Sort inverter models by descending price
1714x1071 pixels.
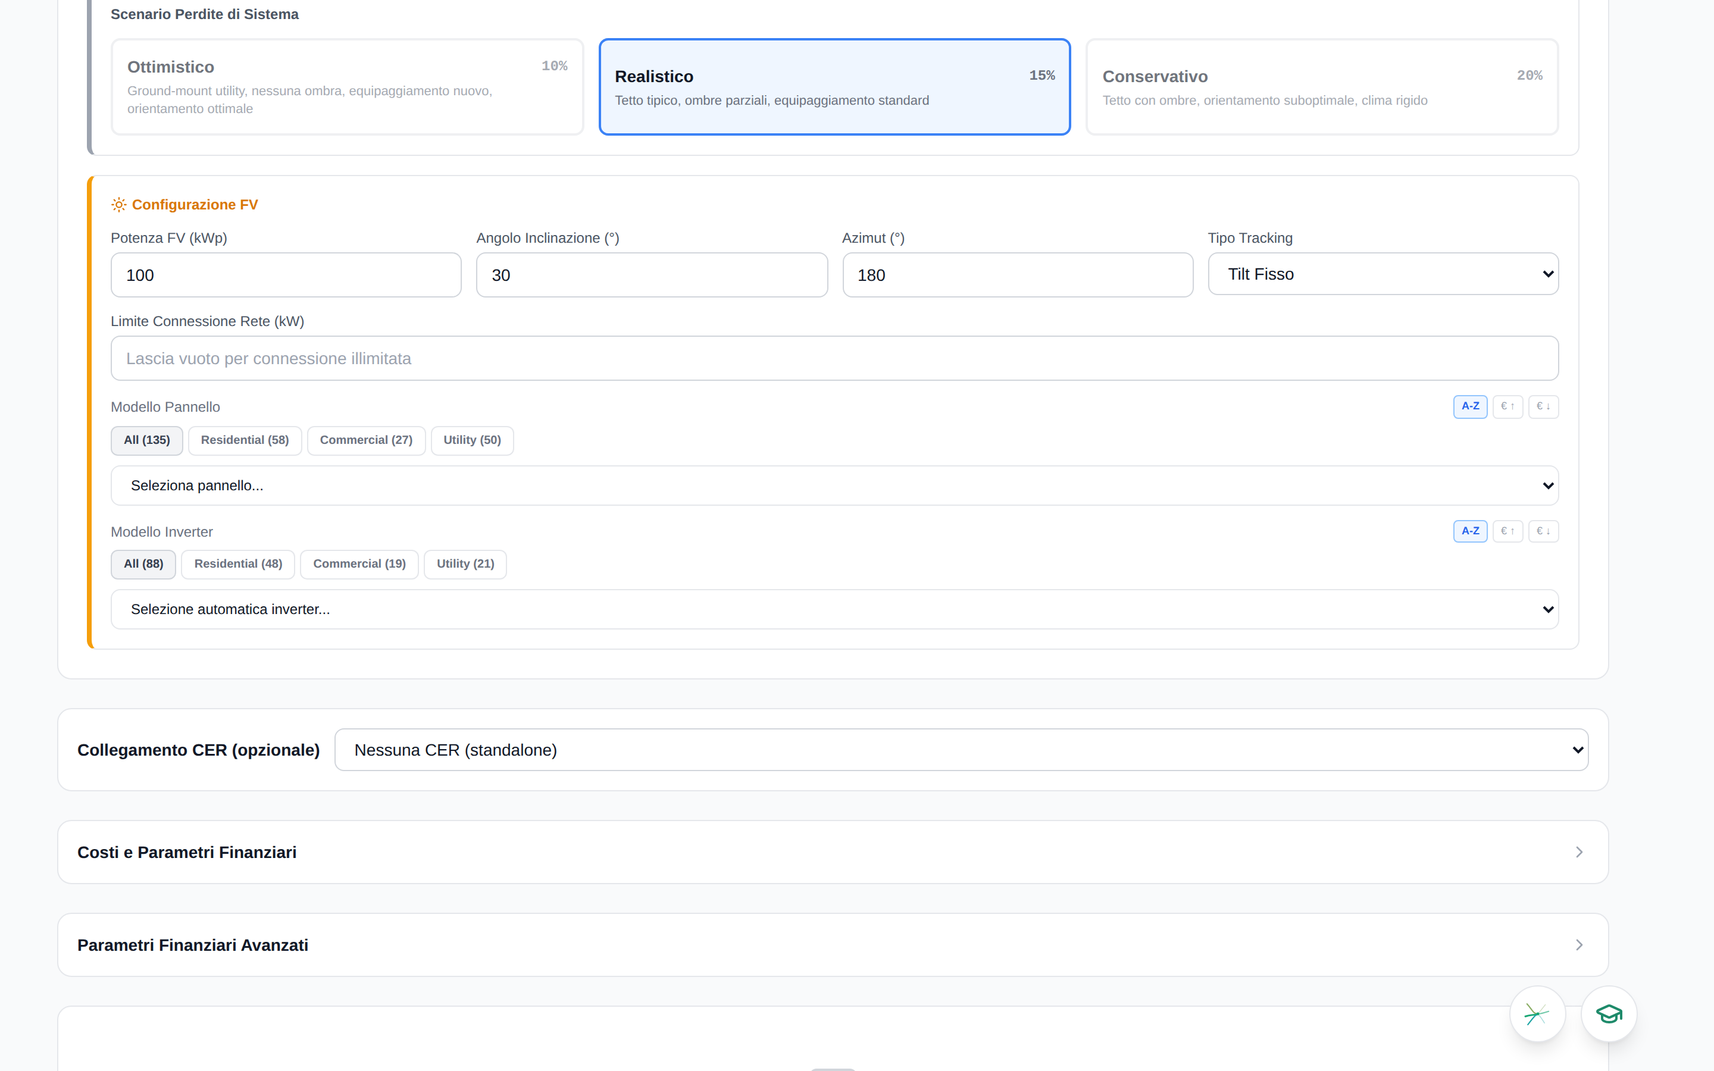pos(1543,531)
